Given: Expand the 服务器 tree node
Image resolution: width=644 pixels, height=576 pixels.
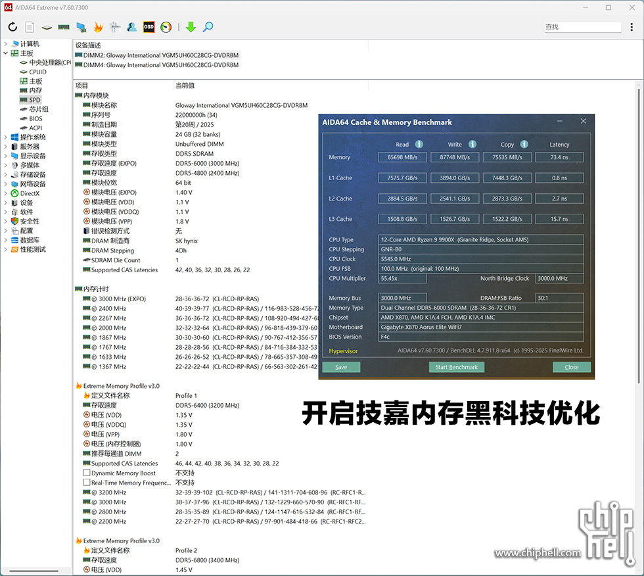Looking at the screenshot, I should 5,147.
